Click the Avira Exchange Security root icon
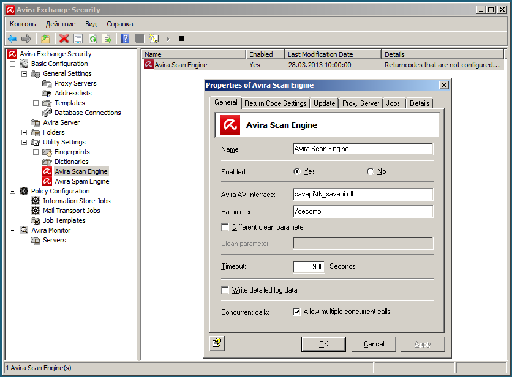 coord(12,54)
